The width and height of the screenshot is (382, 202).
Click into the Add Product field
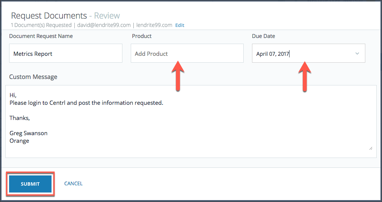click(x=187, y=53)
